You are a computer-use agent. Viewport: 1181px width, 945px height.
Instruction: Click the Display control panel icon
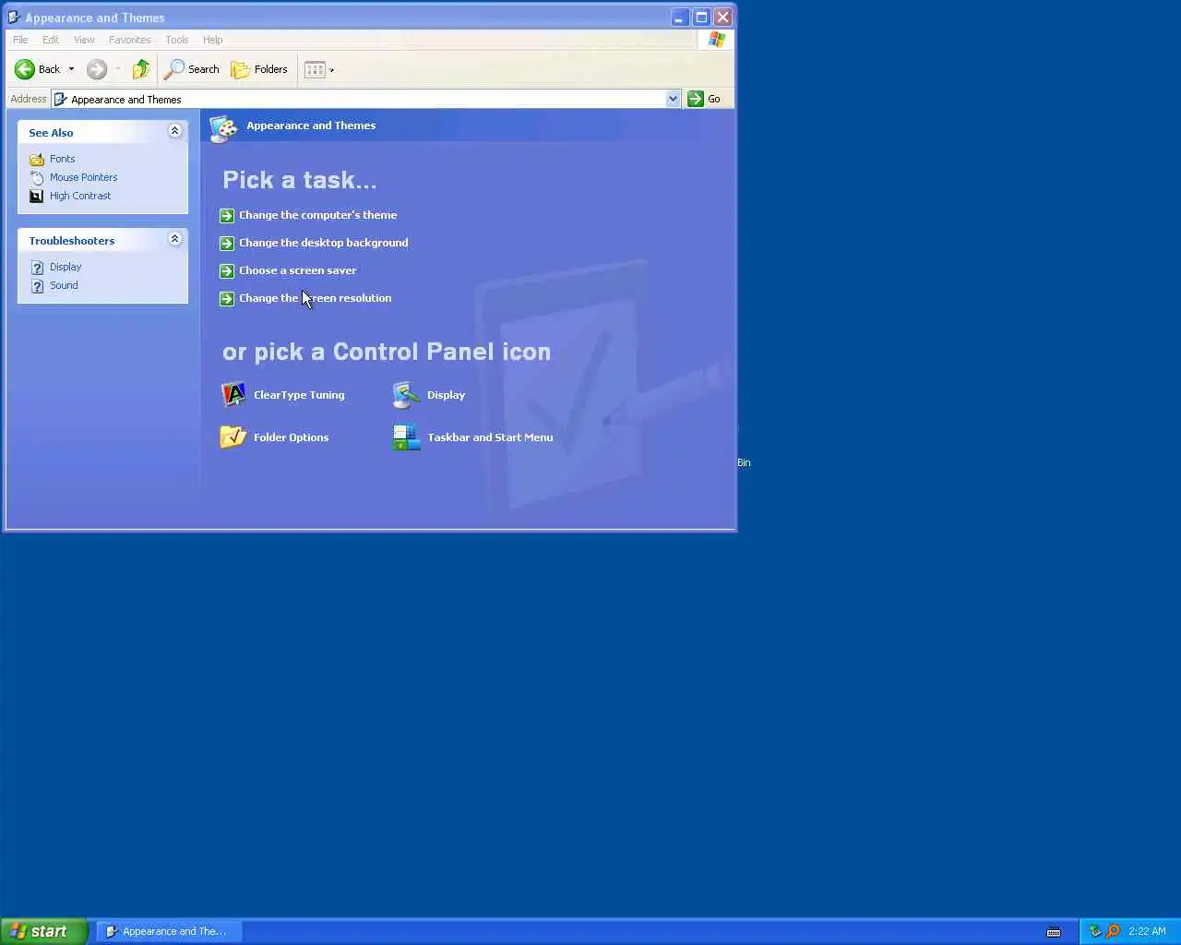[406, 395]
